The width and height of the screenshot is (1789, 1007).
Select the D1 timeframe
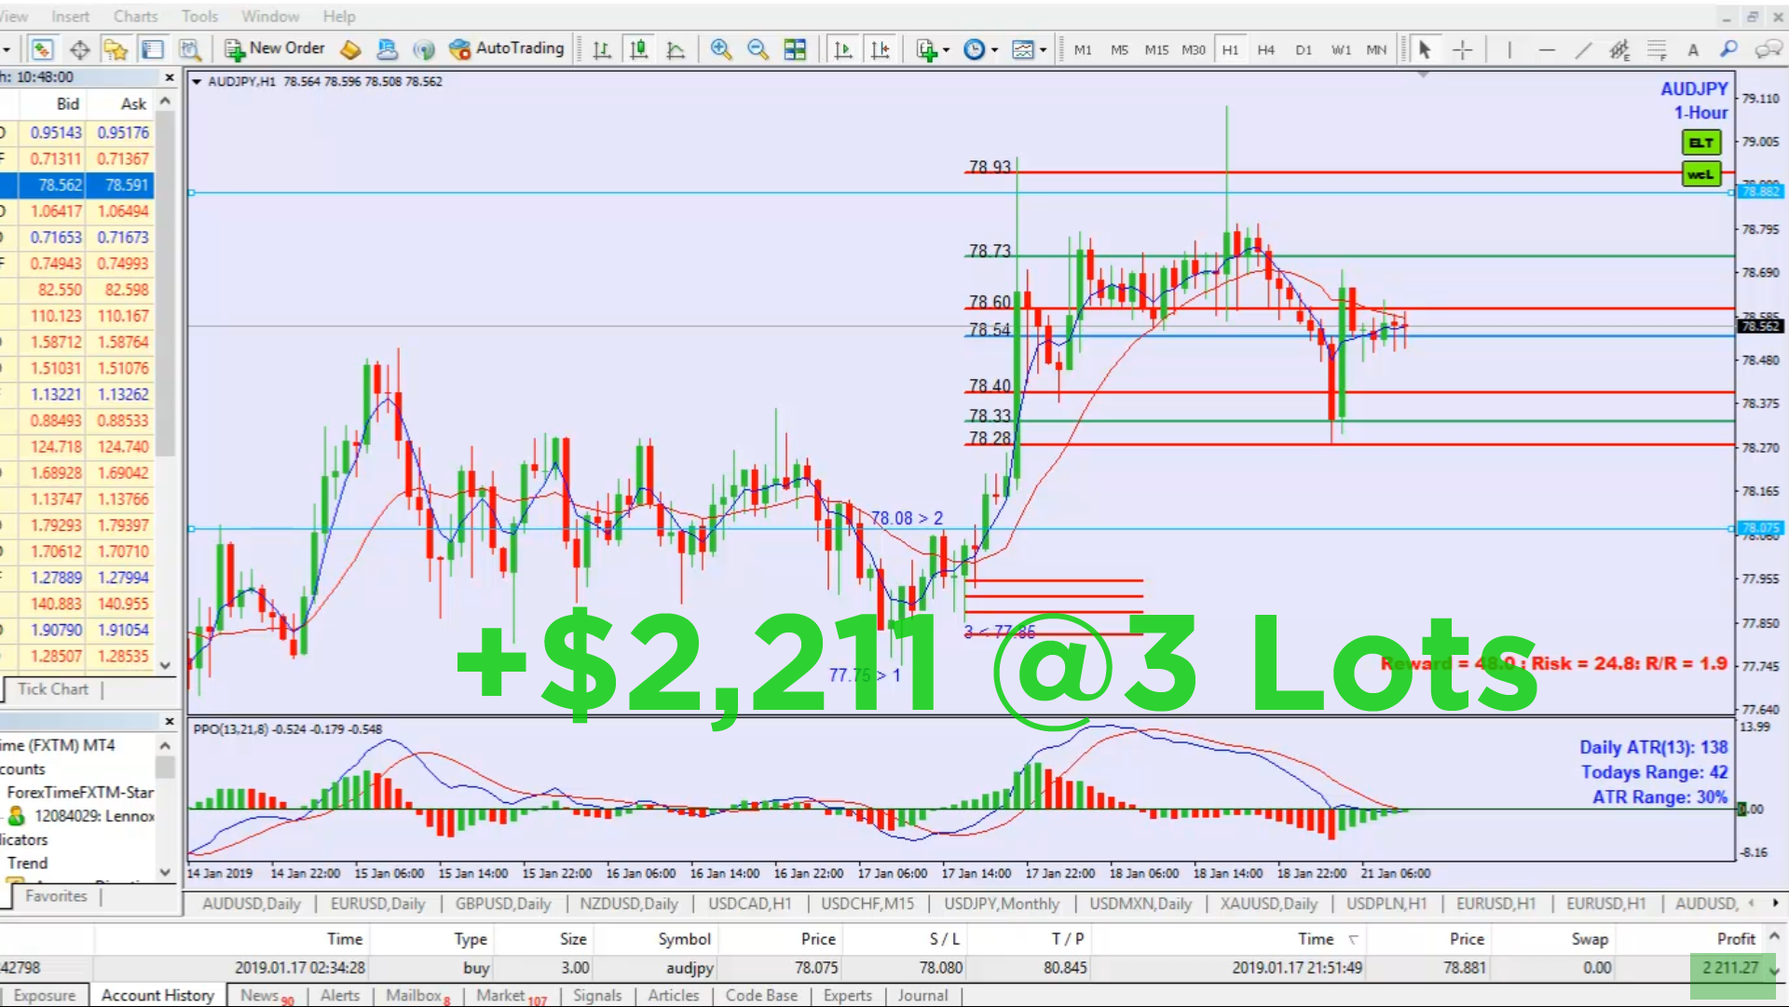[1304, 50]
